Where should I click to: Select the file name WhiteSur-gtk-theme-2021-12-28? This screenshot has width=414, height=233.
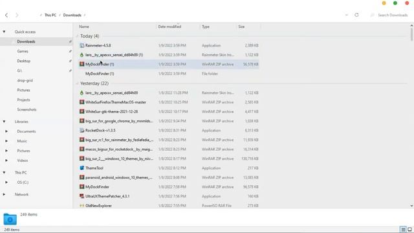pos(111,111)
